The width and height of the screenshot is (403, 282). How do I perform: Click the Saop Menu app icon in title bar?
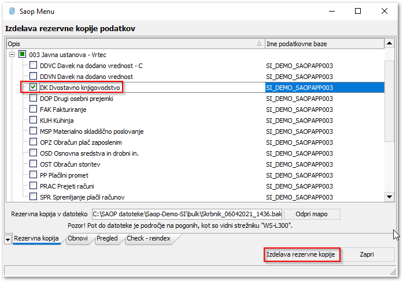coord(12,12)
